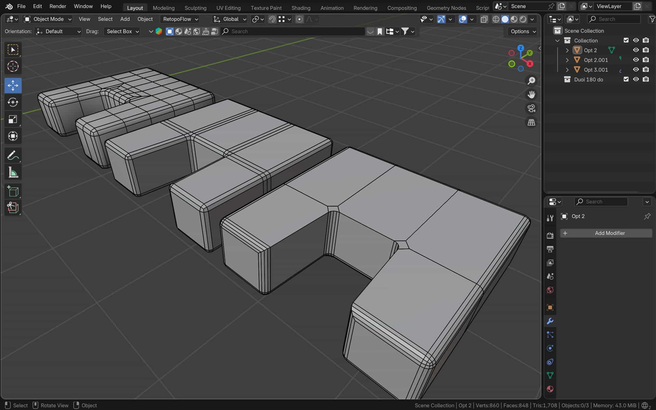This screenshot has width=656, height=410.
Task: Select the Scale tool
Action: [13, 119]
